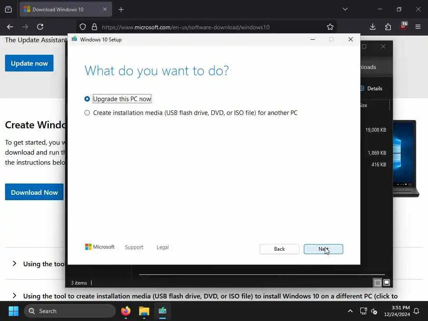This screenshot has width=428, height=321.
Task: Show hidden system tray icons
Action: click(x=350, y=311)
